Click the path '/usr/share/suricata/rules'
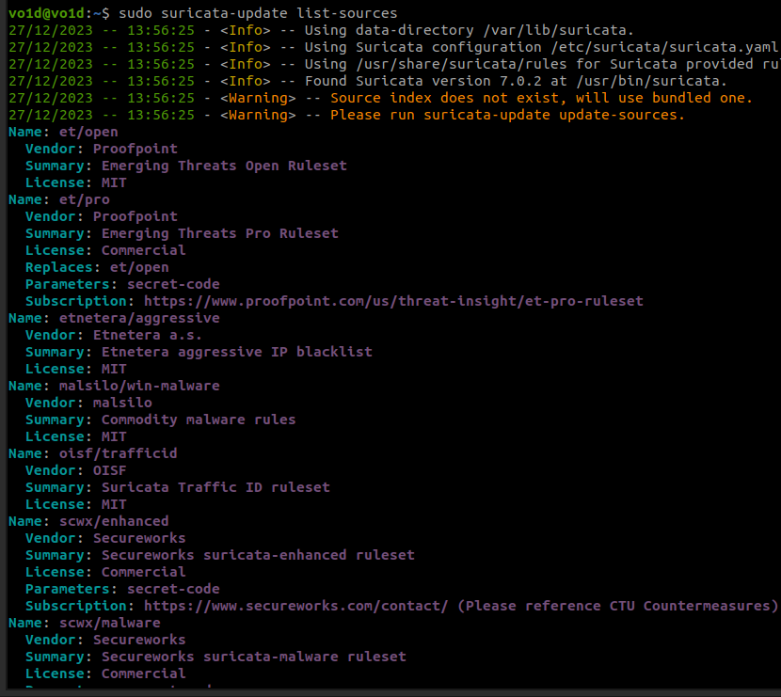Image resolution: width=781 pixels, height=697 pixels. coord(461,64)
